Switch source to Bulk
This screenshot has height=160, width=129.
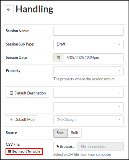[x=74, y=133]
